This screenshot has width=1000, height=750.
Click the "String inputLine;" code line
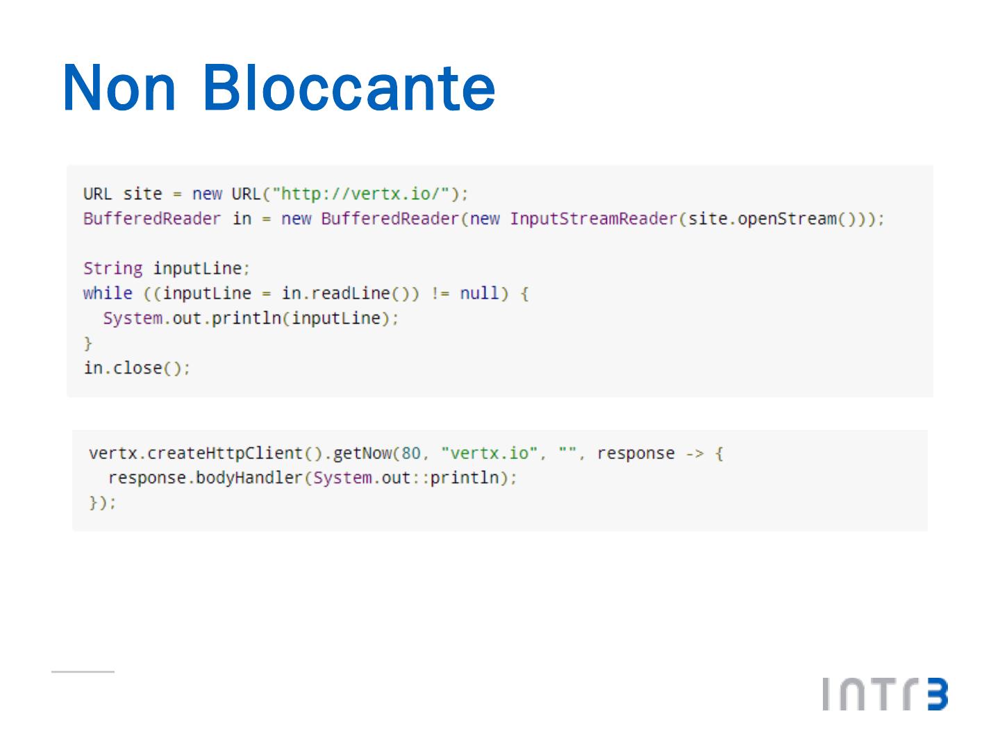166,269
